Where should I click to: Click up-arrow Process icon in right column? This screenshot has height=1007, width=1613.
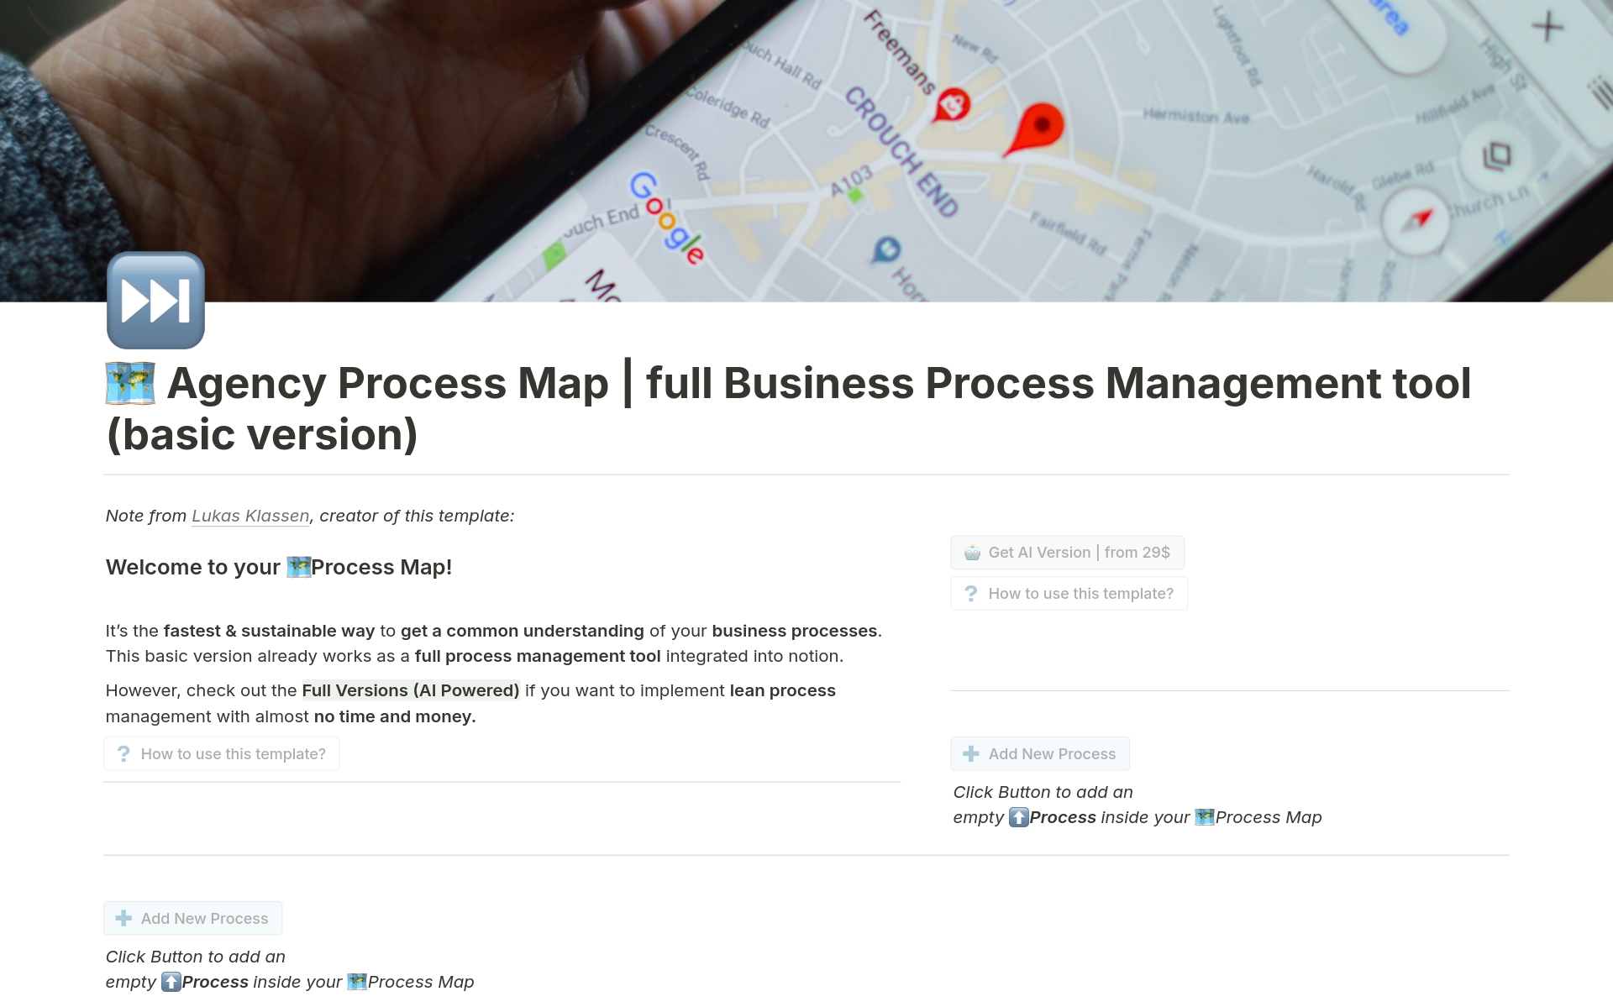pos(1018,817)
